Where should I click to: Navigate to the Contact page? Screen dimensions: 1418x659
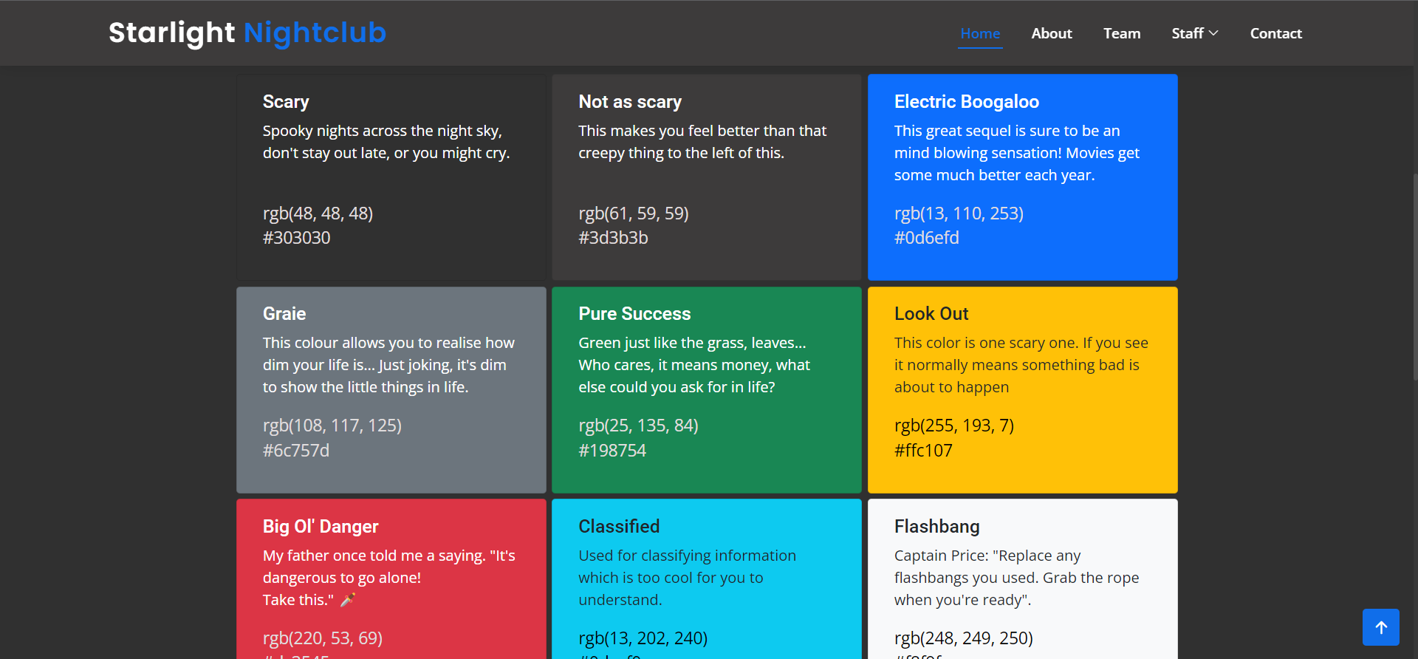coord(1275,33)
